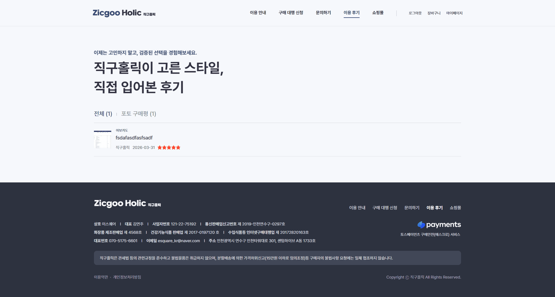Click the copyright notice text

(423, 277)
